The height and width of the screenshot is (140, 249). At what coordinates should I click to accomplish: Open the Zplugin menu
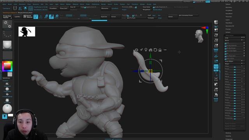tap(142, 4)
